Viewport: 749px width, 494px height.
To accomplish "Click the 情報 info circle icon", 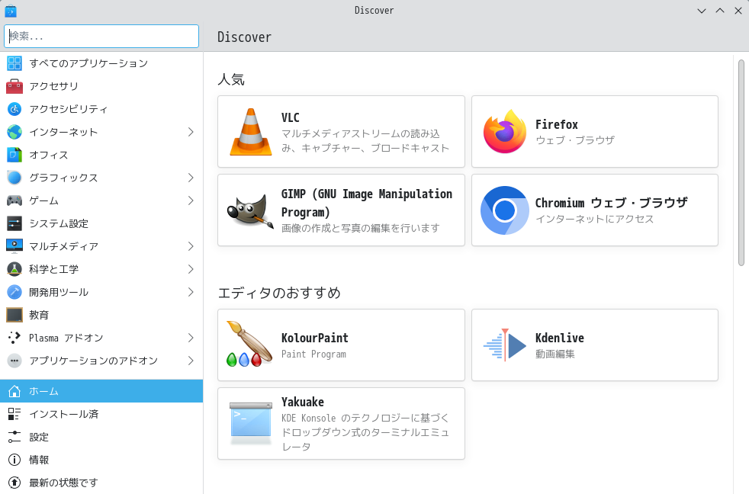I will pyautogui.click(x=14, y=460).
